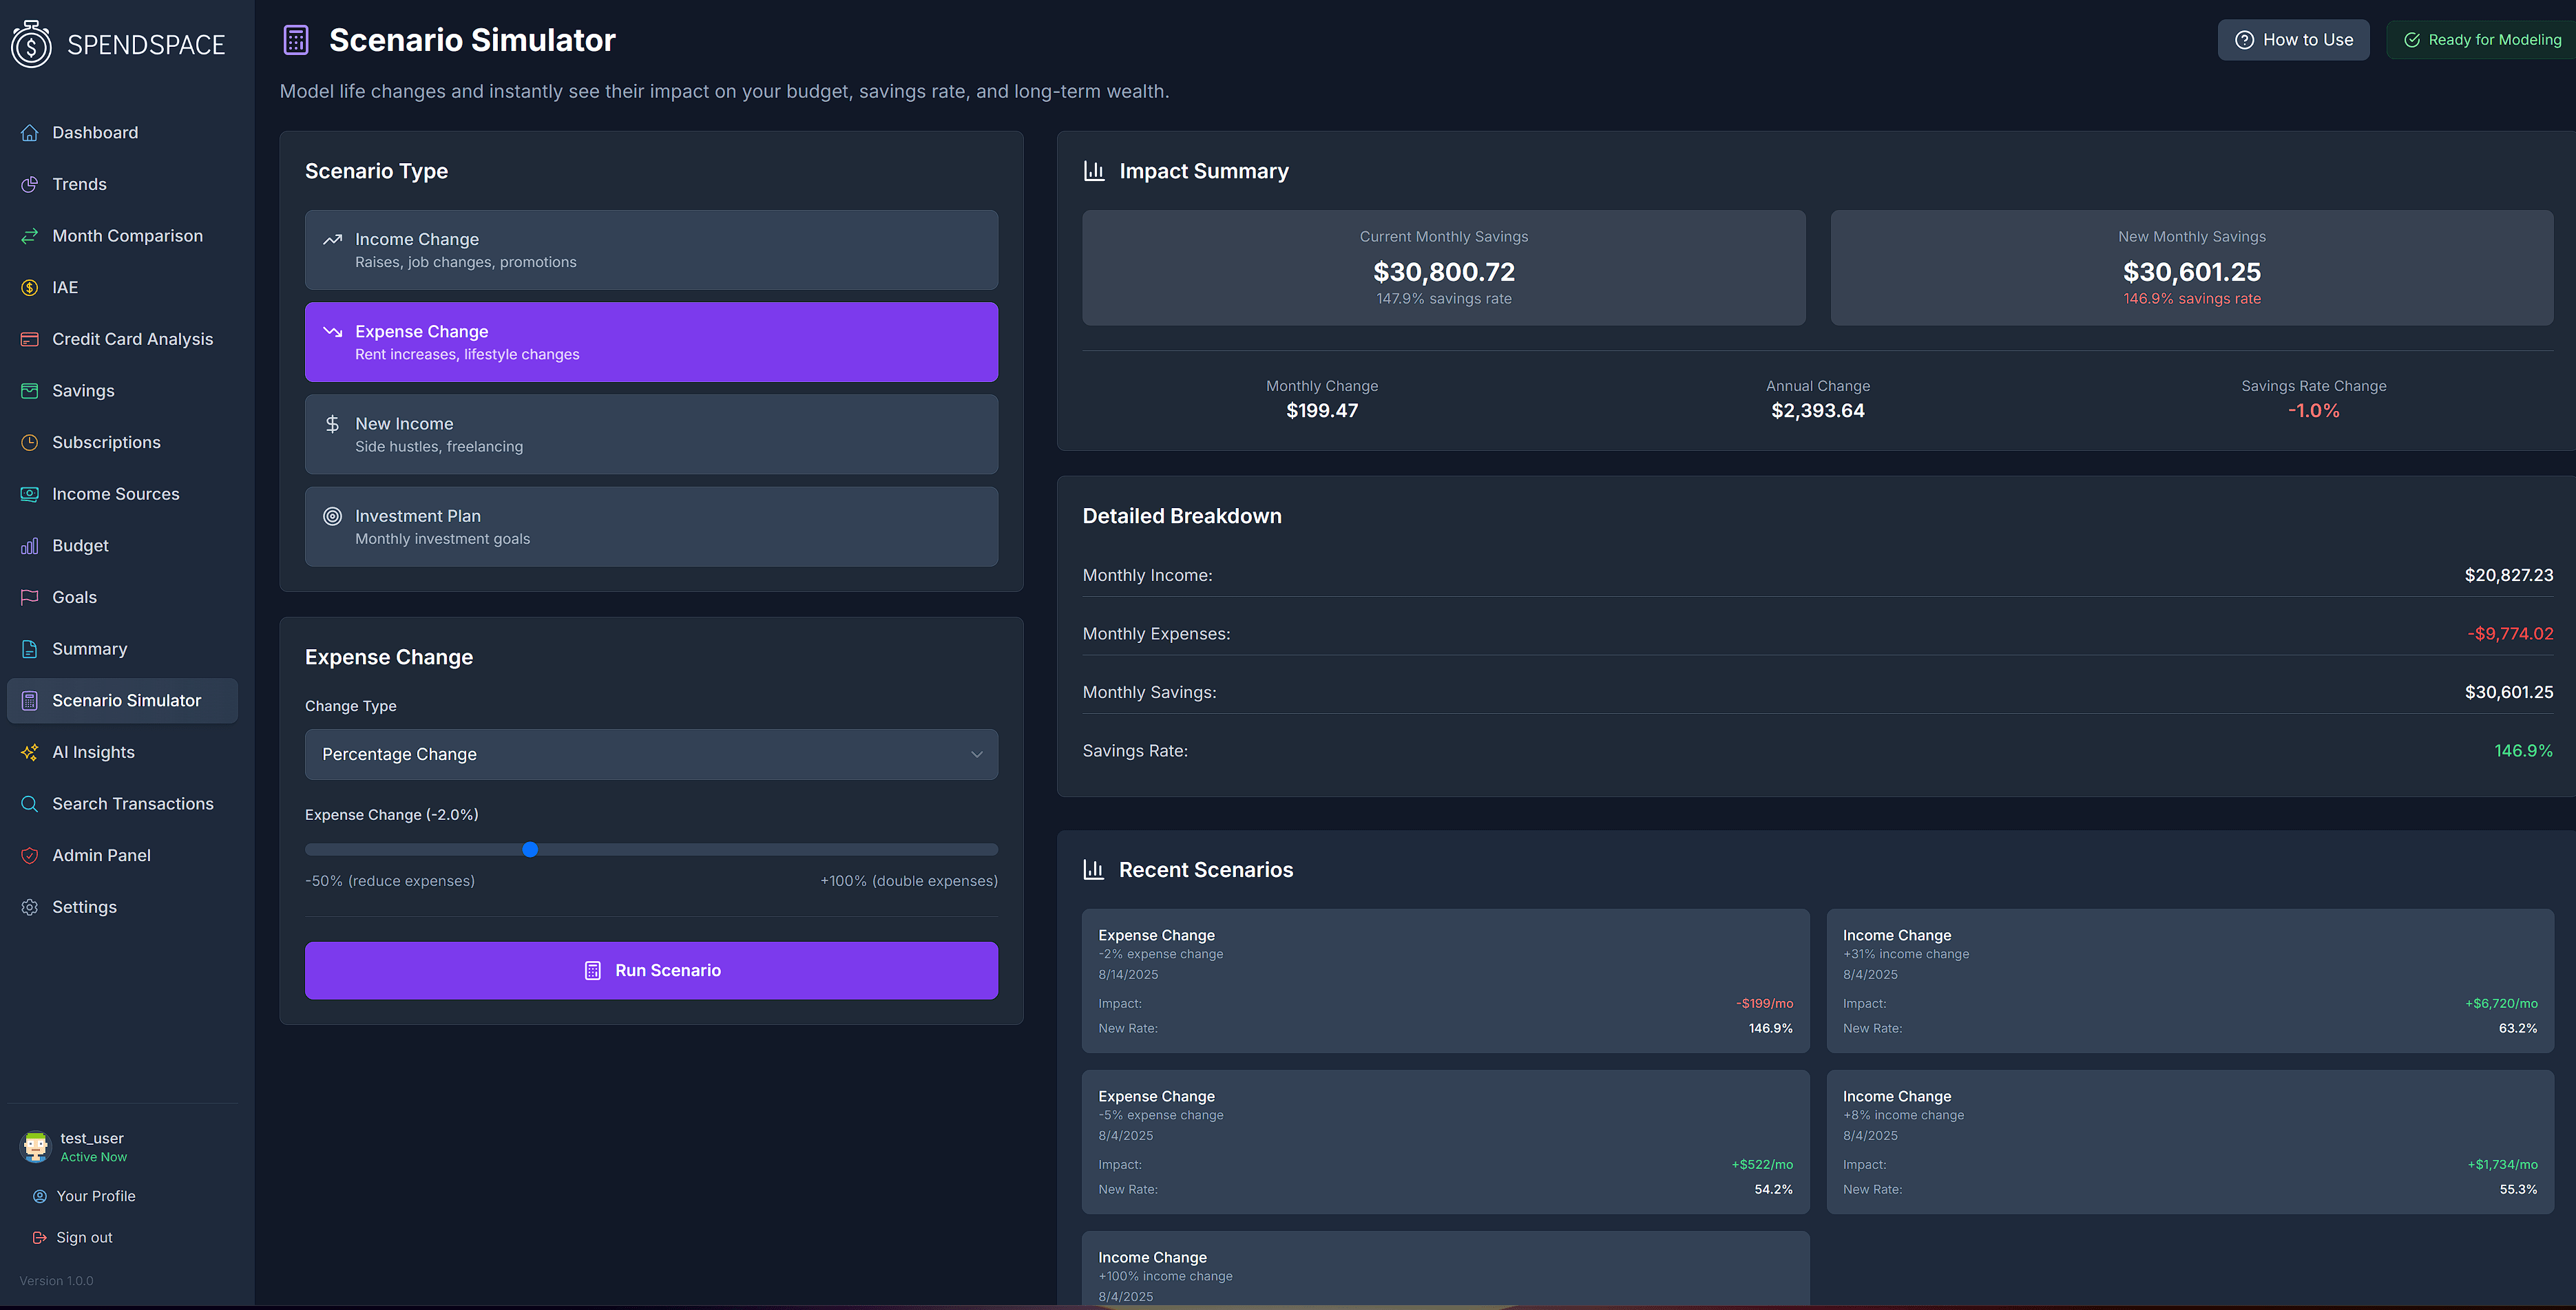Image resolution: width=2576 pixels, height=1310 pixels.
Task: Click the Settings gear icon
Action: (x=30, y=907)
